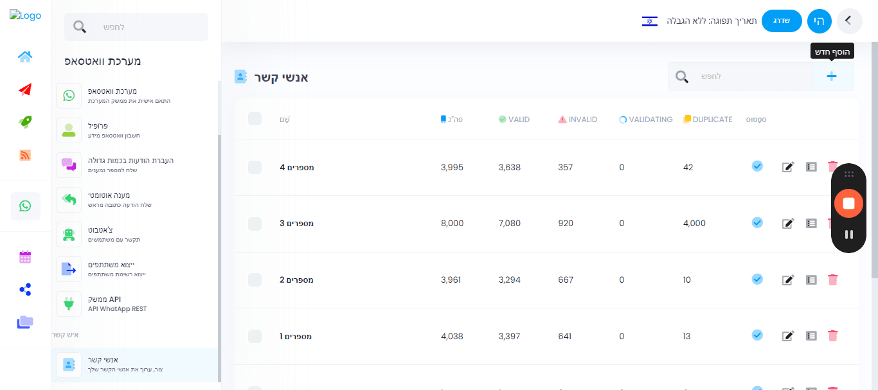The width and height of the screenshot is (878, 390).
Task: Edit the מספרים 1 list
Action: 788,336
